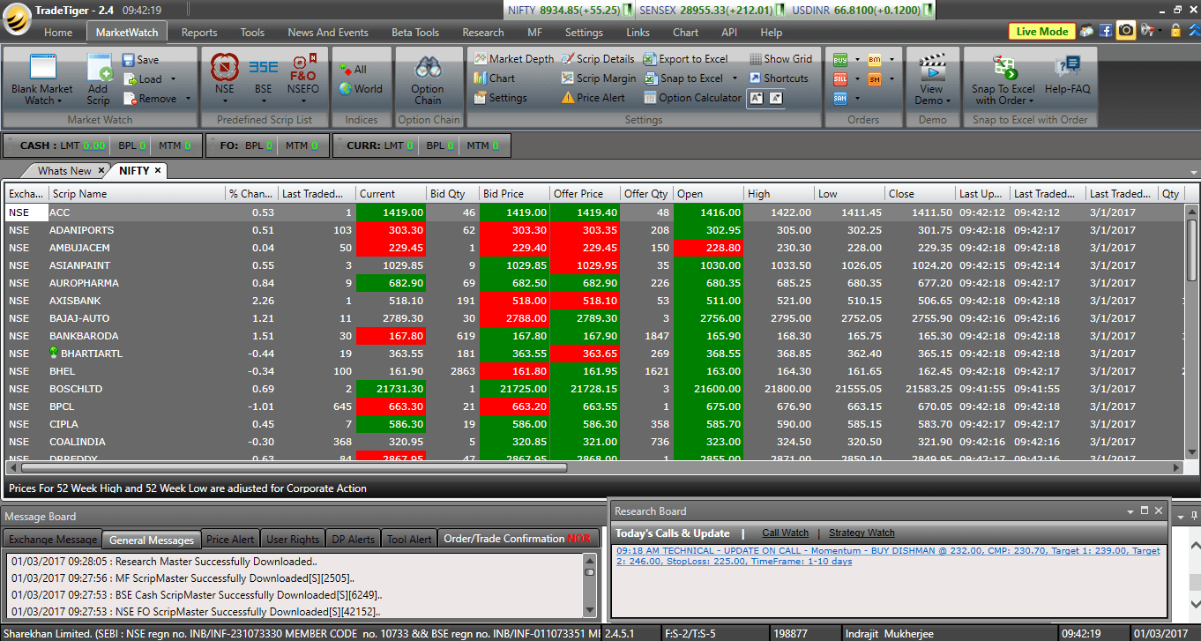This screenshot has height=641, width=1201.
Task: Open the SELL order dropdown arrow
Action: tap(856, 79)
